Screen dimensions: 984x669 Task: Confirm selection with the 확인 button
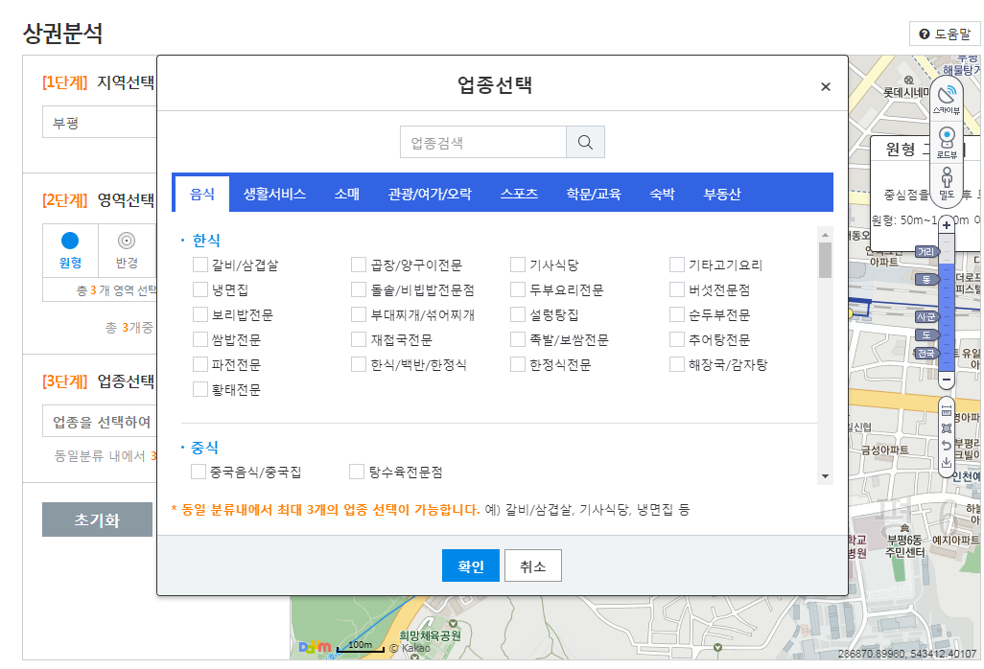tap(471, 565)
